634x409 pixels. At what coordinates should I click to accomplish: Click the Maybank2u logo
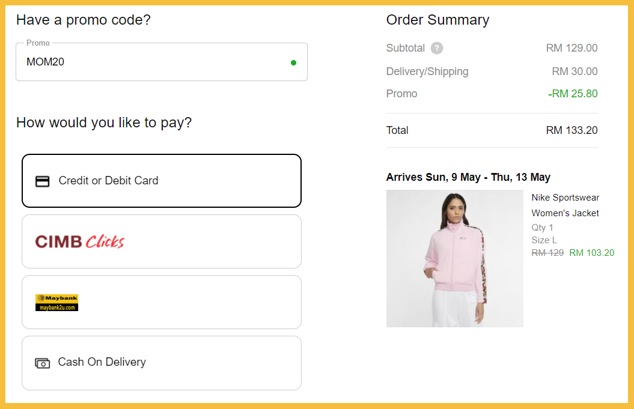pyautogui.click(x=56, y=303)
